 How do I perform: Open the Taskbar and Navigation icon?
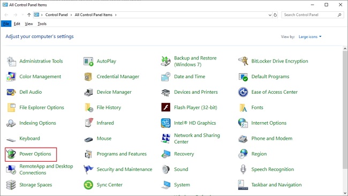(x=243, y=185)
